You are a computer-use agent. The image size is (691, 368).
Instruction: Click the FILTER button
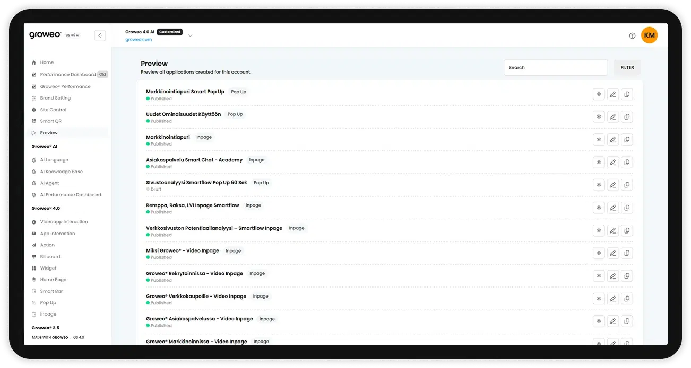click(x=627, y=68)
